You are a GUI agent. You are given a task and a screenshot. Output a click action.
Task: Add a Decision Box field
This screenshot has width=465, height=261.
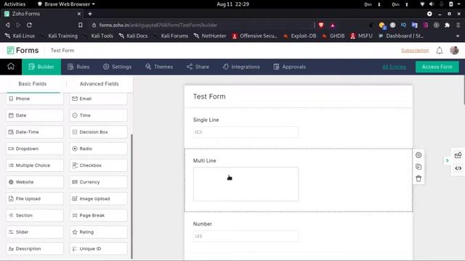tap(99, 132)
